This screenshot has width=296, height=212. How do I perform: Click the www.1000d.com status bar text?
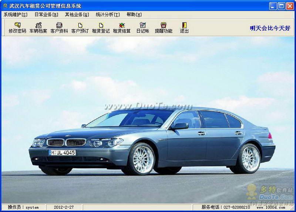(271, 207)
